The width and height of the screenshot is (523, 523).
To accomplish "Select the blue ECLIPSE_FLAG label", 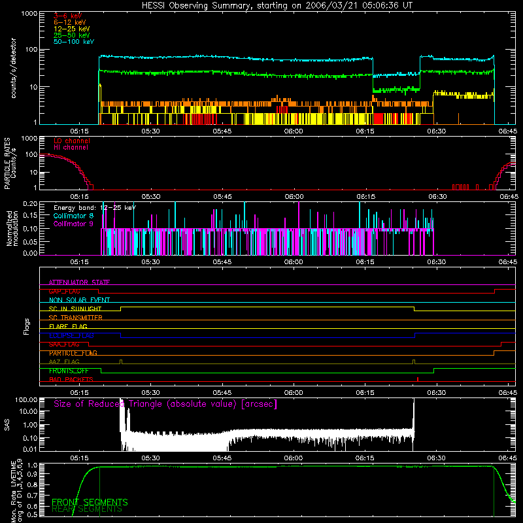I will point(71,335).
